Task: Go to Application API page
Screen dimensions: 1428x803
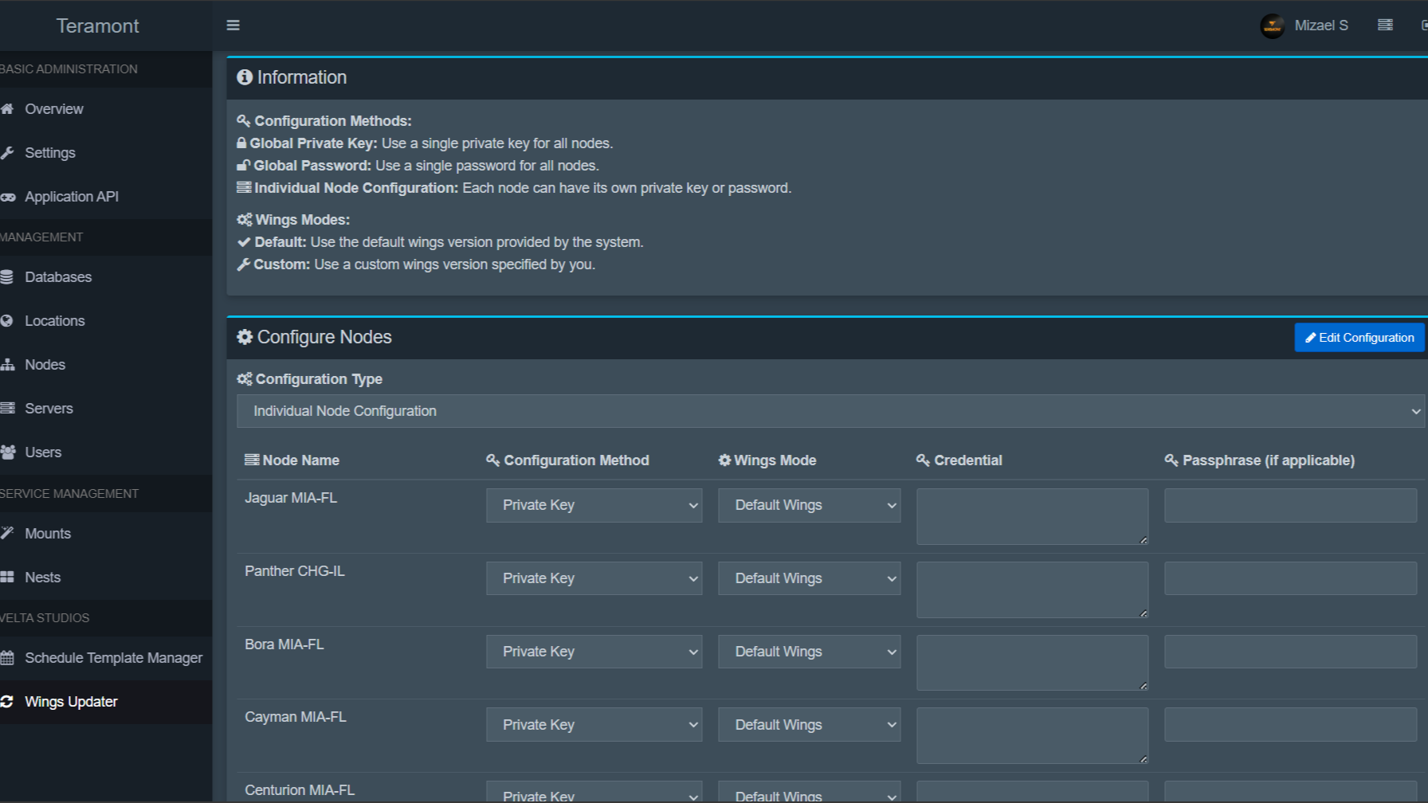Action: click(71, 197)
